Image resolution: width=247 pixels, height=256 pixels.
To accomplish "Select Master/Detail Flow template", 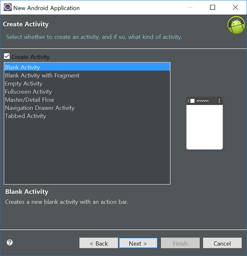I will (87, 100).
